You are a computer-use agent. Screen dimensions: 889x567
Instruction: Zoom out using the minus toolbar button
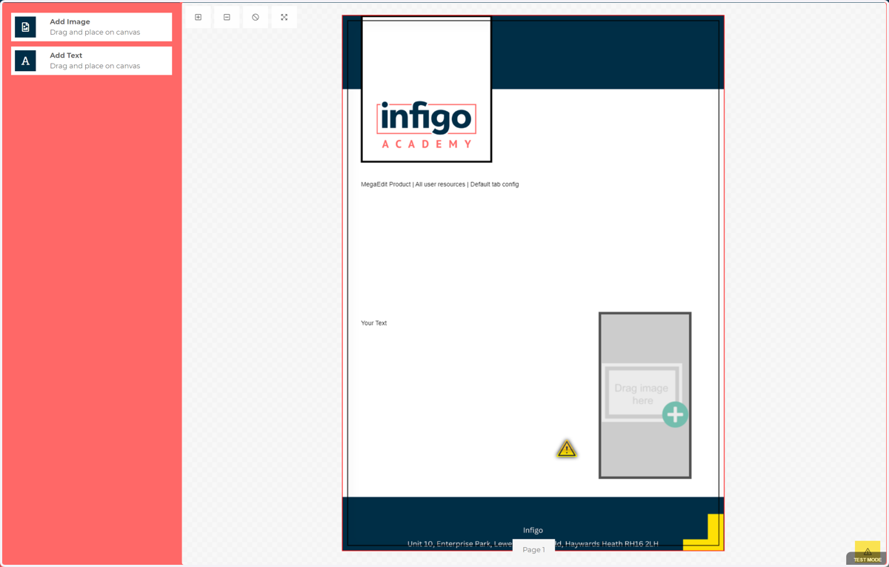tap(227, 17)
